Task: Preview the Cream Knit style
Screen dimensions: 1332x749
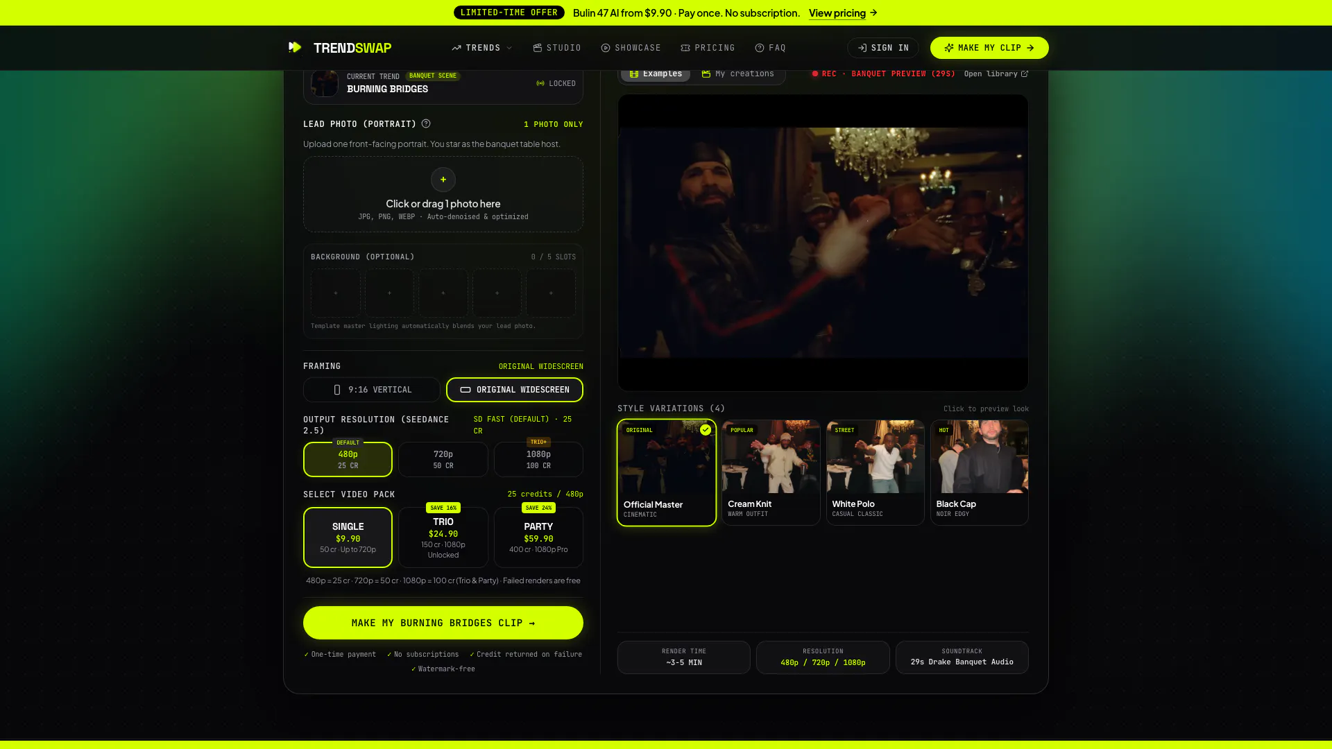Action: pyautogui.click(x=771, y=472)
